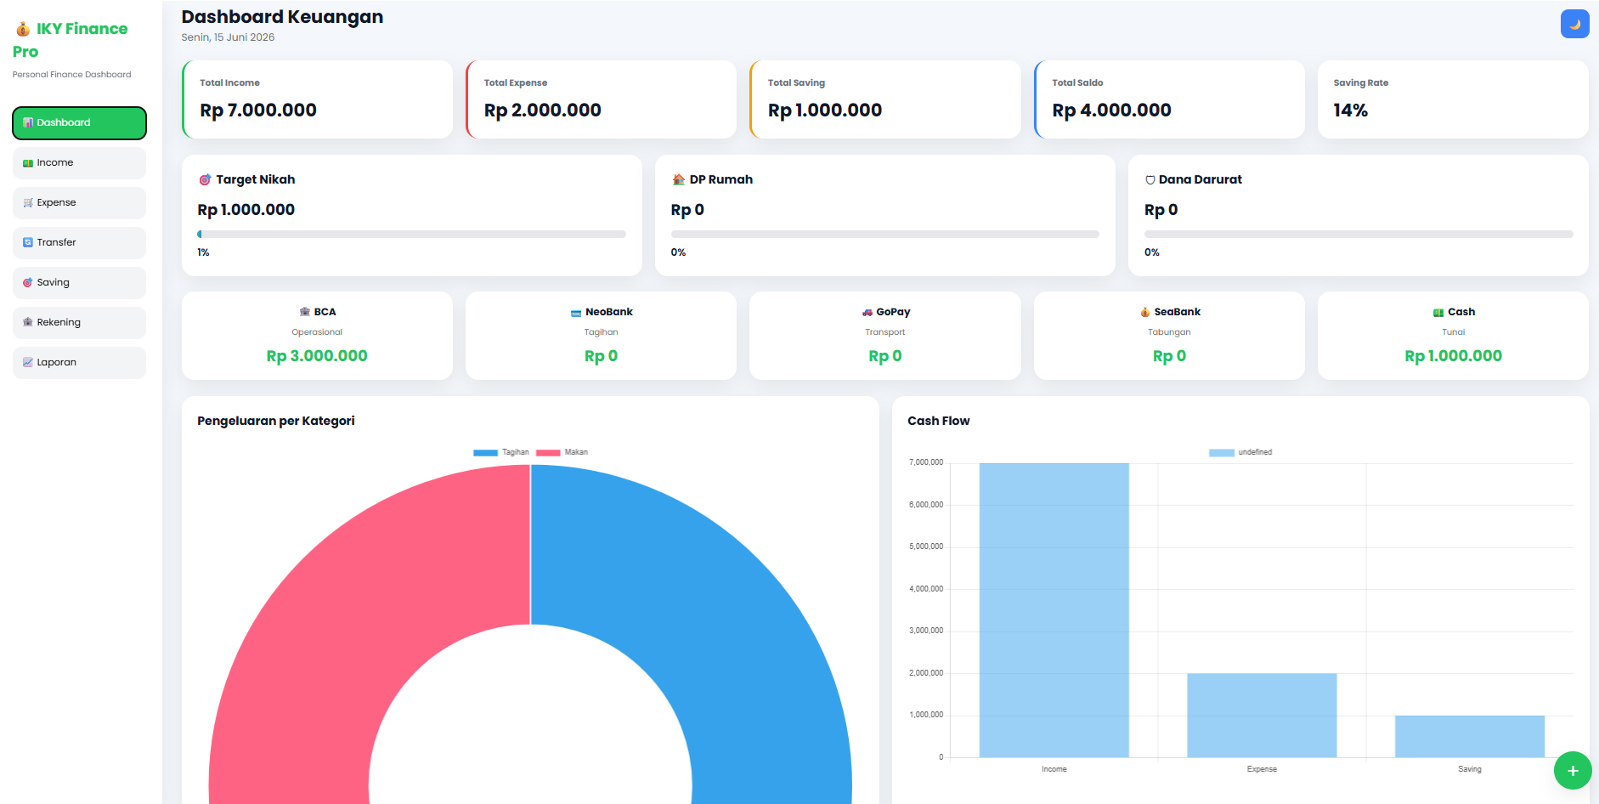
Task: Click the DP Rumah house icon
Action: 678,179
